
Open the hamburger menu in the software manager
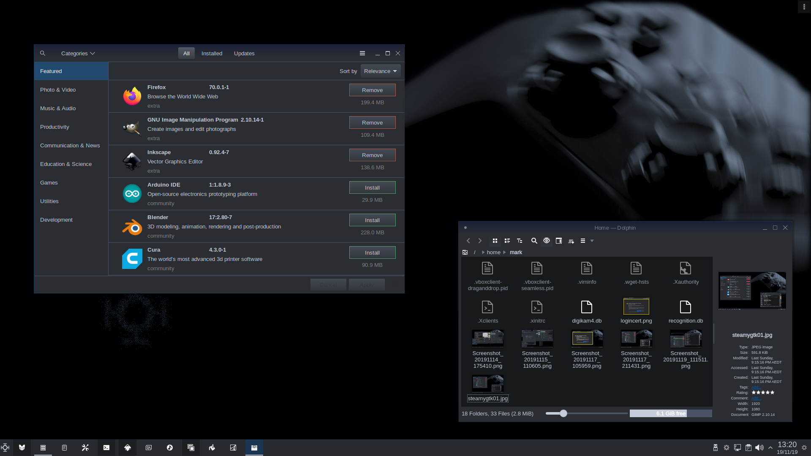click(x=362, y=53)
